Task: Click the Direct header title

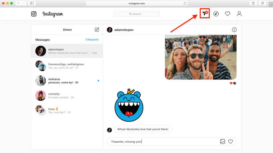Action: click(67, 30)
